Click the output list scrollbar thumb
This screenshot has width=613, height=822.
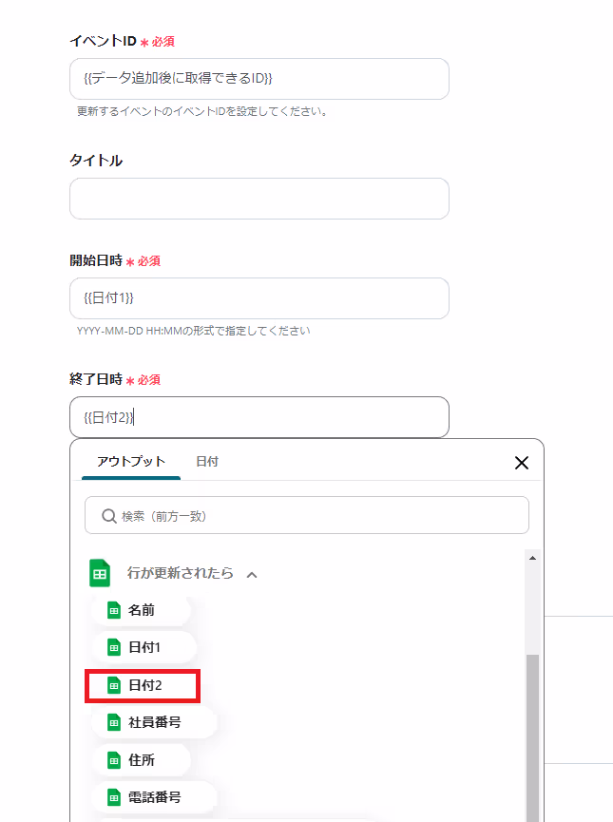click(532, 738)
